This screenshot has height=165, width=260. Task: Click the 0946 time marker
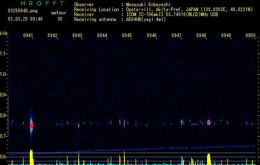point(152,35)
